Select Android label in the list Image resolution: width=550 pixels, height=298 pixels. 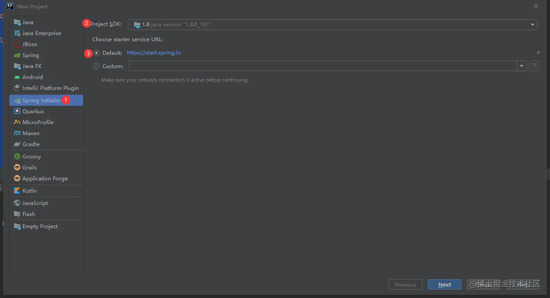pyautogui.click(x=33, y=77)
